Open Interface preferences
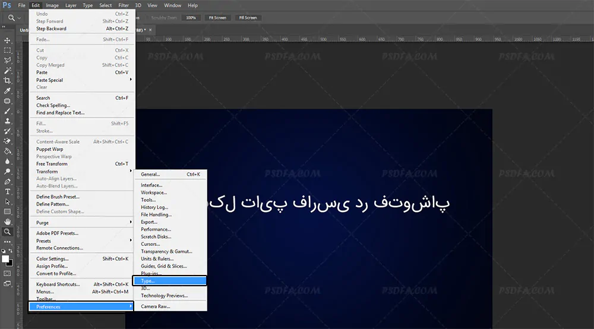Image resolution: width=594 pixels, height=329 pixels. pyautogui.click(x=170, y=185)
